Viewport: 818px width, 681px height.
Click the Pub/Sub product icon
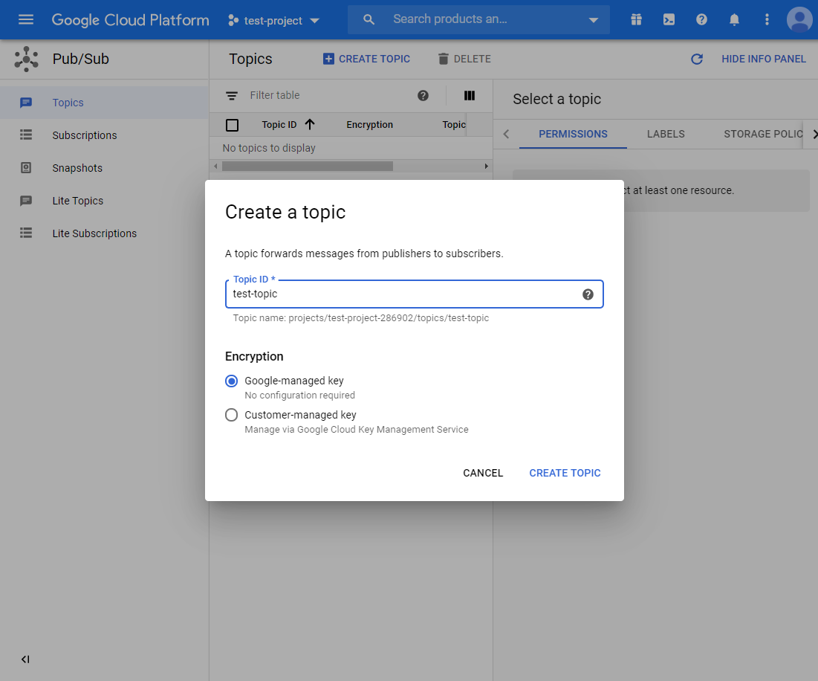pyautogui.click(x=26, y=59)
